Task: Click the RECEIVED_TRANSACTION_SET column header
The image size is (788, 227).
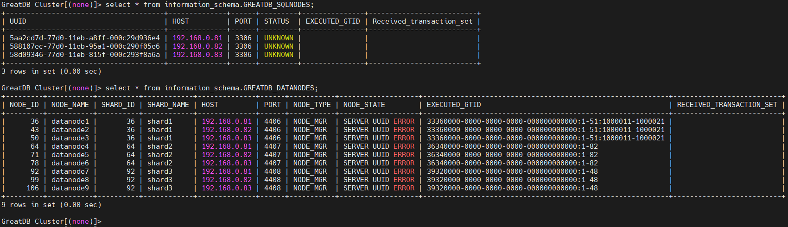Action: tap(727, 105)
